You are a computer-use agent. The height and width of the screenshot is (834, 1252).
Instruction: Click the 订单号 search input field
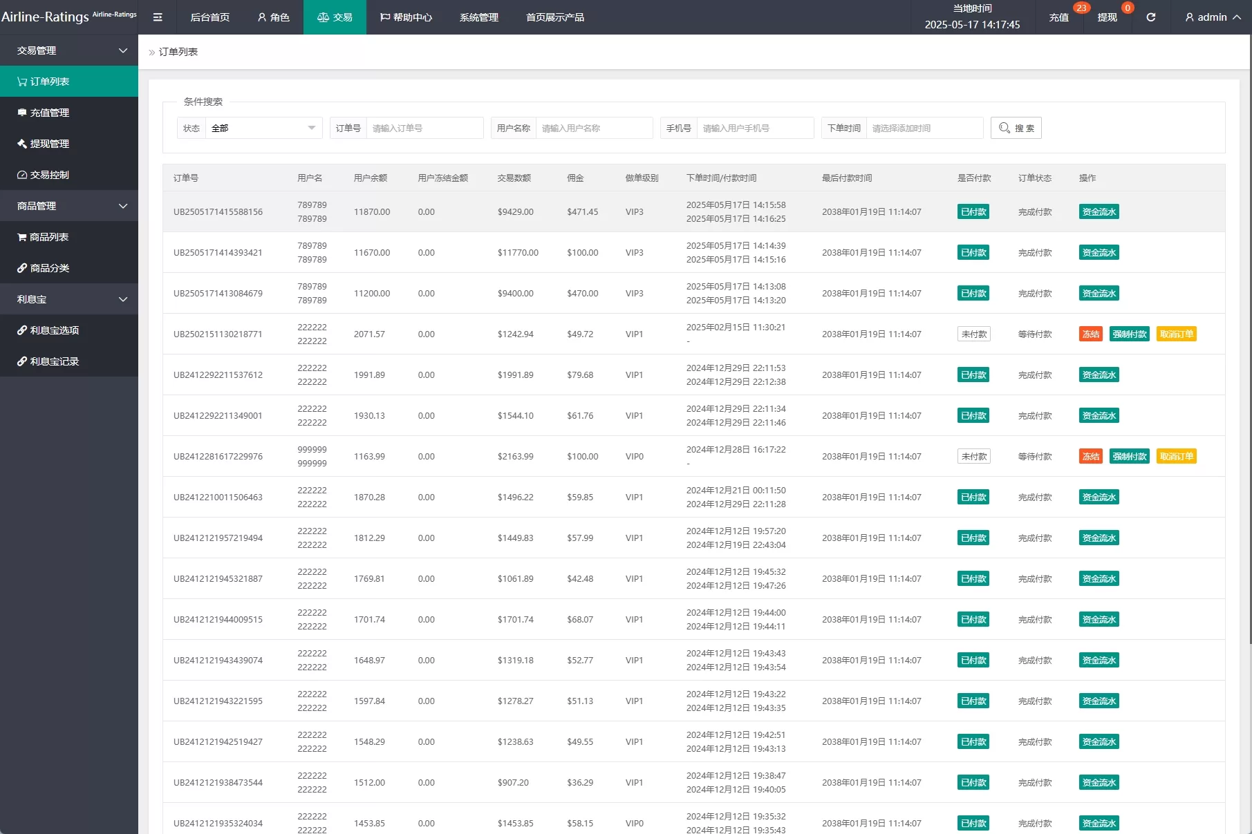click(x=424, y=128)
